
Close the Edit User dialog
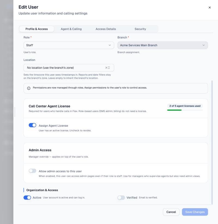point(210,7)
